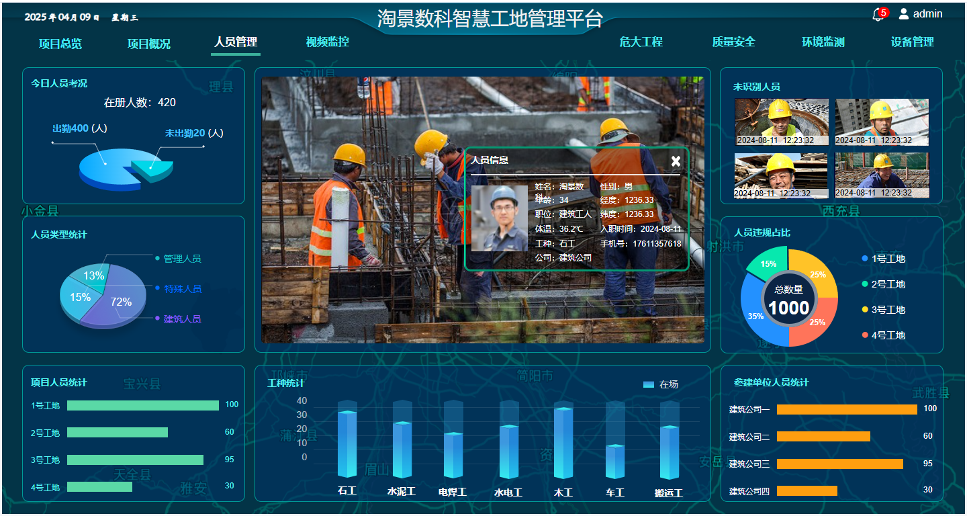This screenshot has height=516, width=967.
Task: Click the 石工 bar in 工种统计
Action: pos(347,444)
